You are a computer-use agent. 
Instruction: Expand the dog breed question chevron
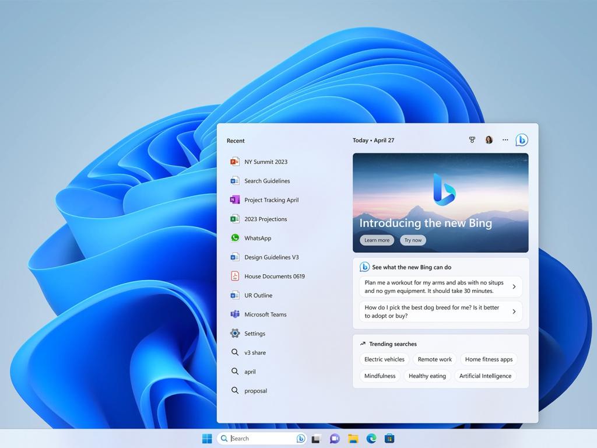[514, 311]
